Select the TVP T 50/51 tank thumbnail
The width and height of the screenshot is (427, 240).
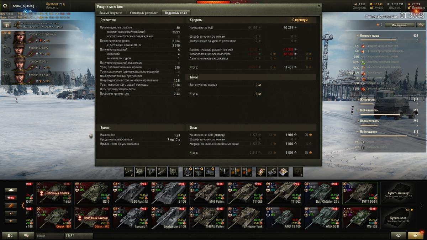[360, 193]
